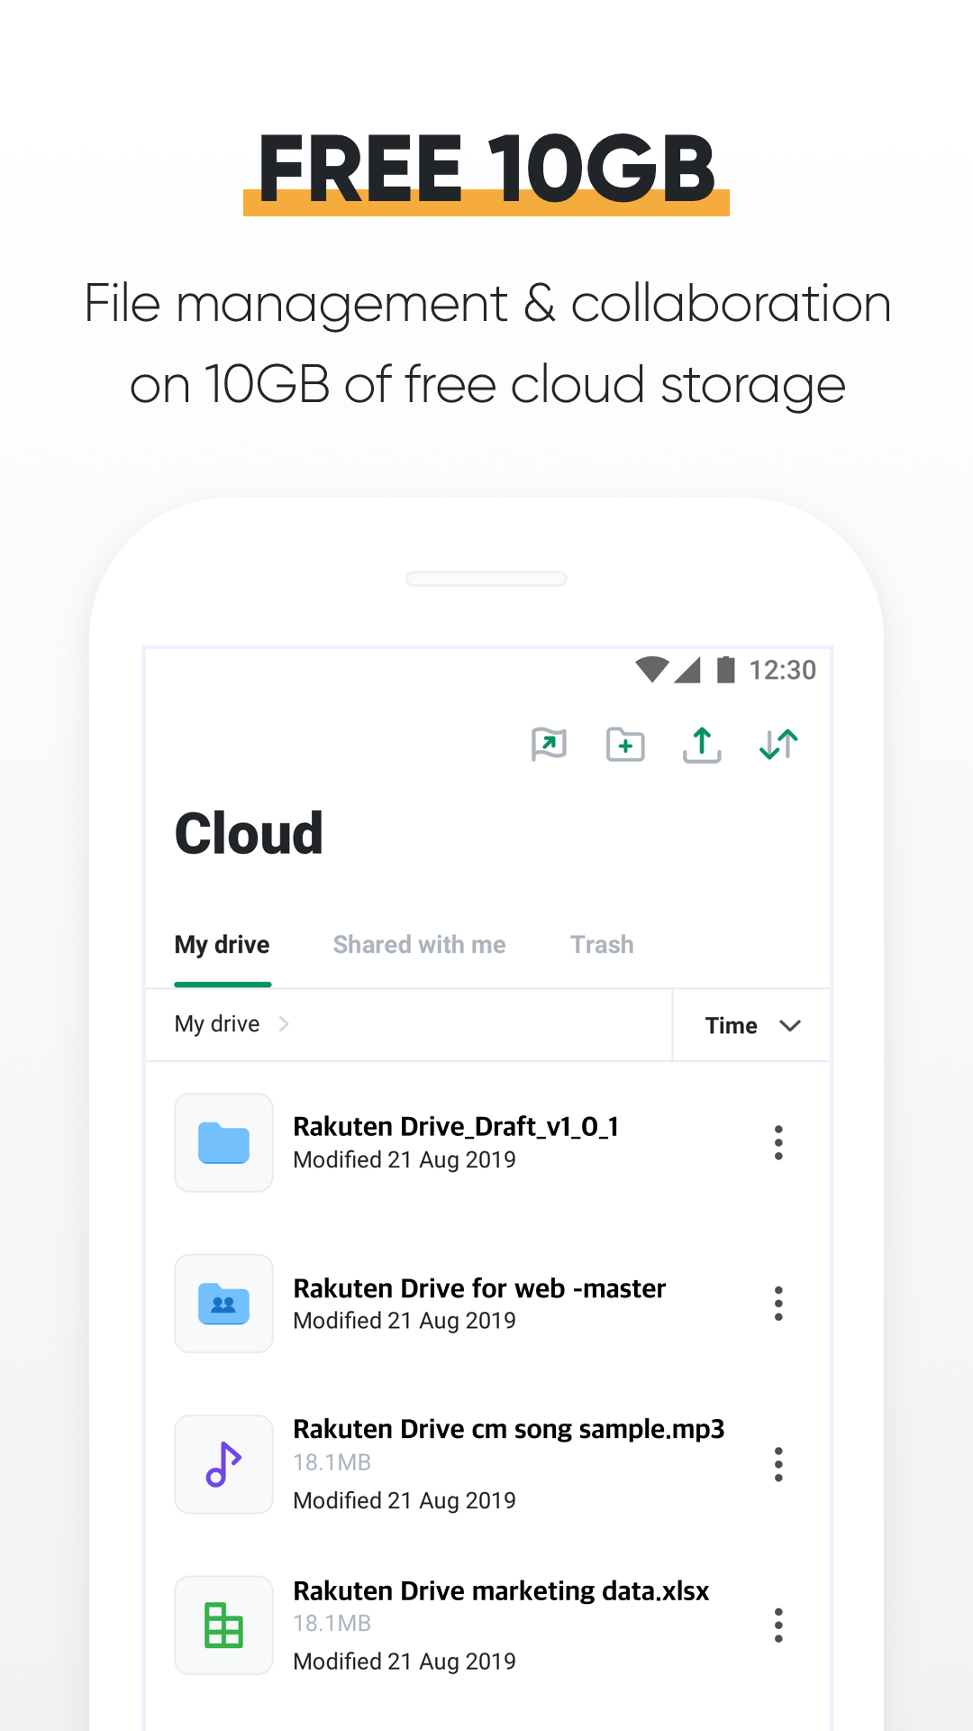Select Rakuten Drive marketing data.xlsx file name

tap(501, 1591)
